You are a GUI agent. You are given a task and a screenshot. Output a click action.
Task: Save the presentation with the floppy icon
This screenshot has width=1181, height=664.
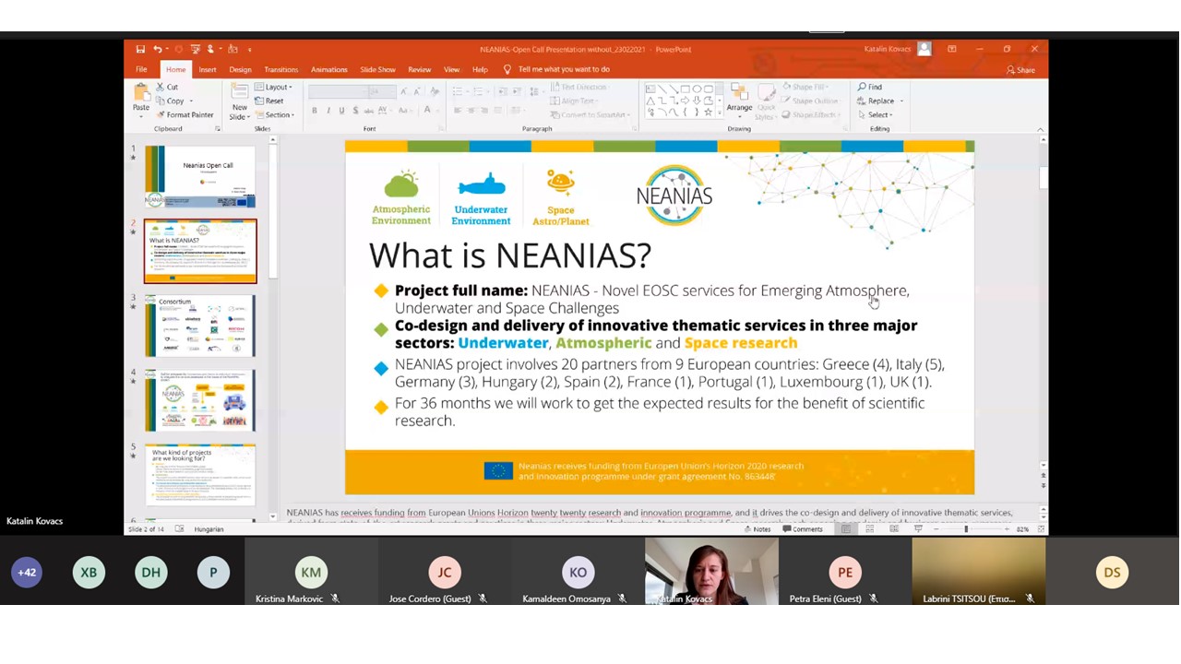point(140,49)
